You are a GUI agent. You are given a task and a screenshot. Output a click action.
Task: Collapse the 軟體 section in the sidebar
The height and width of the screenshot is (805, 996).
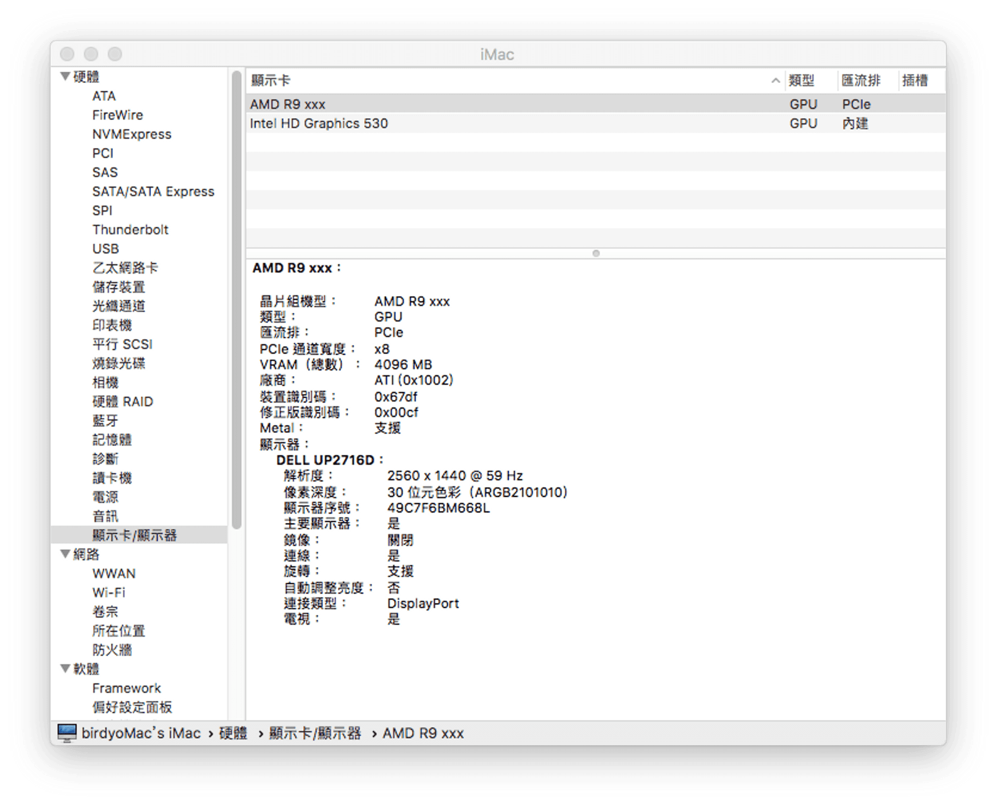pyautogui.click(x=64, y=669)
